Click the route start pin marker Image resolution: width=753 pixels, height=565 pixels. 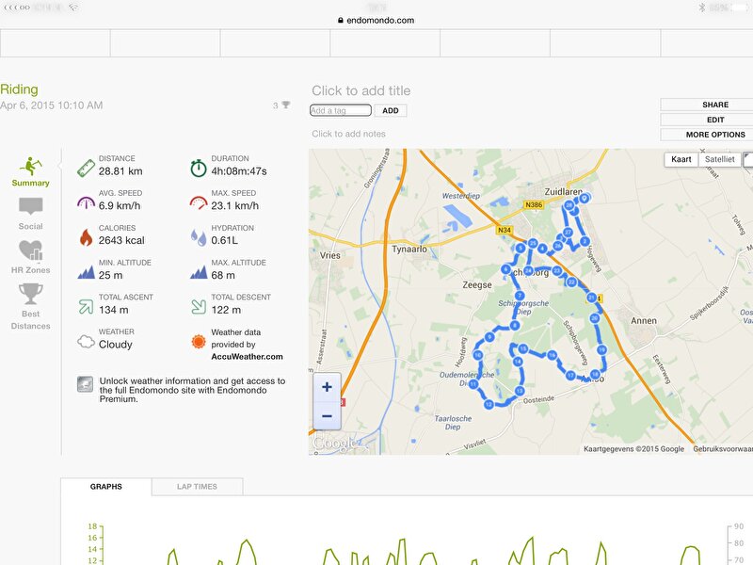pos(585,198)
